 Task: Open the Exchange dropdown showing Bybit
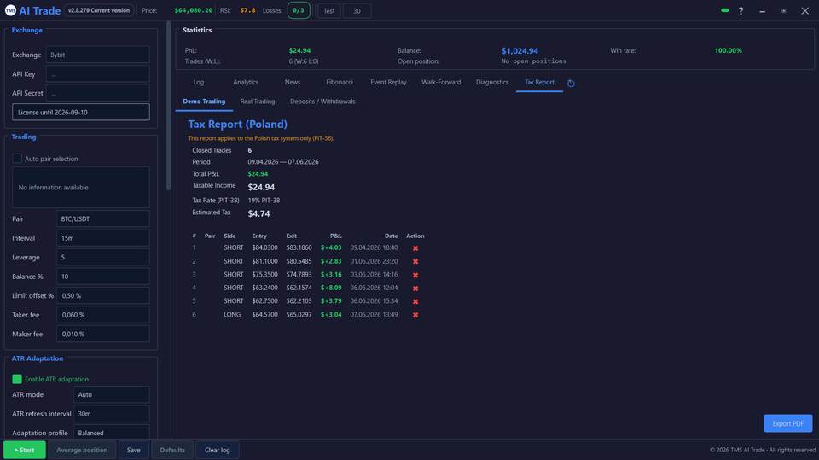point(97,55)
